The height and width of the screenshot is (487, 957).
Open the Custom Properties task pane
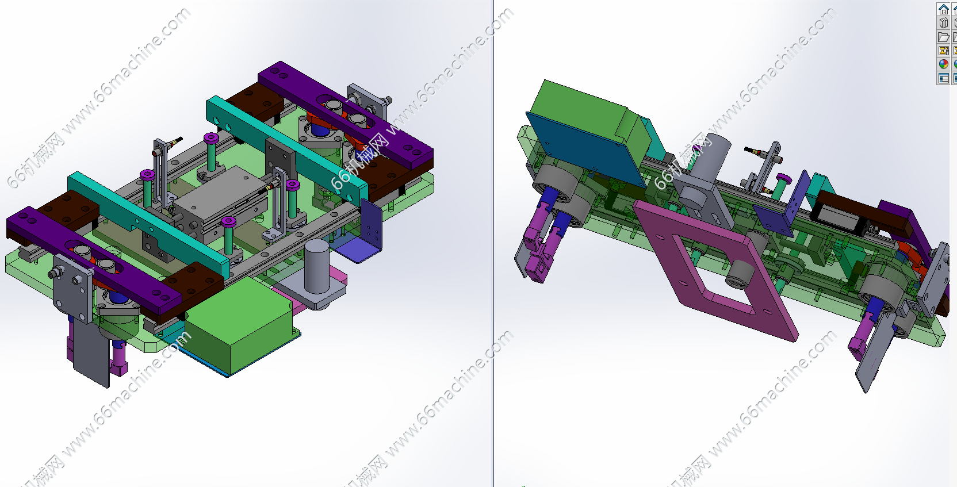point(944,78)
